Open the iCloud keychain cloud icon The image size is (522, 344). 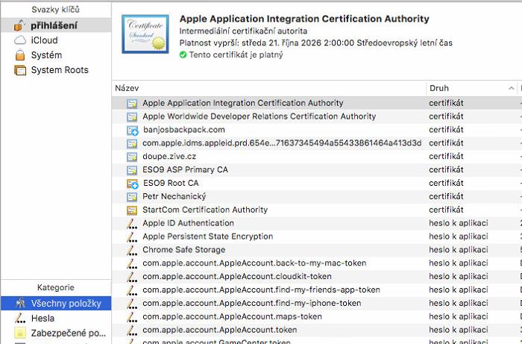20,40
